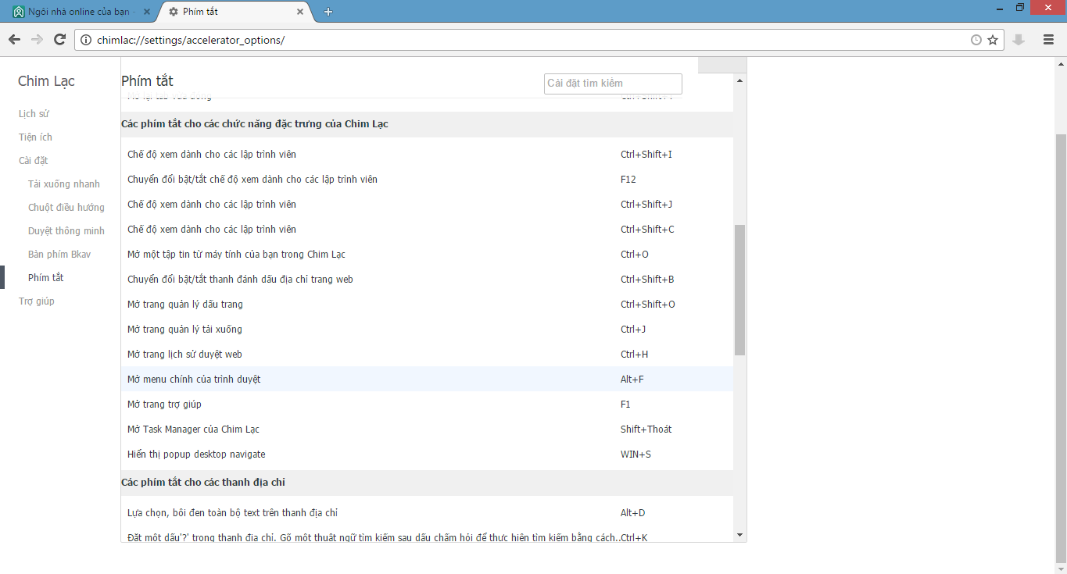Open the downloads arrow icon
The height and width of the screenshot is (574, 1067).
(x=1018, y=40)
